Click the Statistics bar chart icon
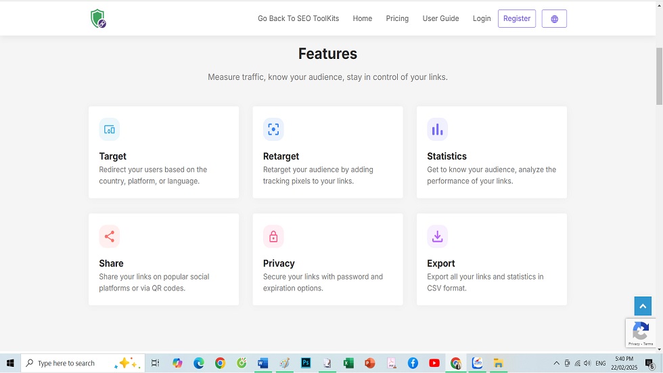 tap(437, 129)
